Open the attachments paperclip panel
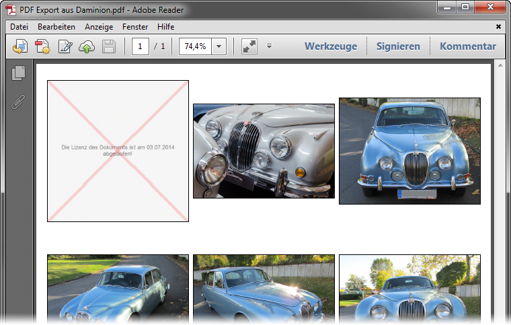 [19, 102]
